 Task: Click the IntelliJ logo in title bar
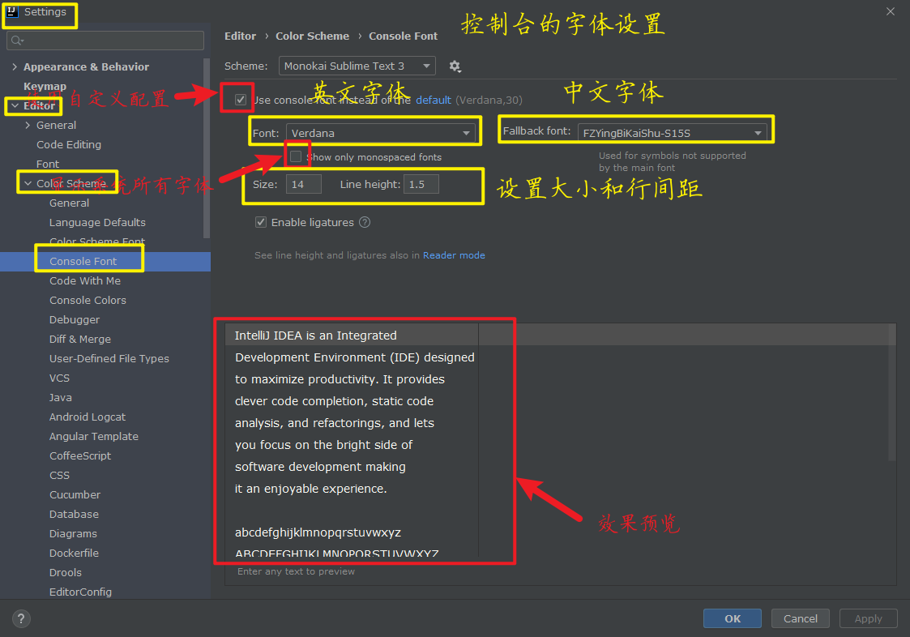click(x=11, y=11)
